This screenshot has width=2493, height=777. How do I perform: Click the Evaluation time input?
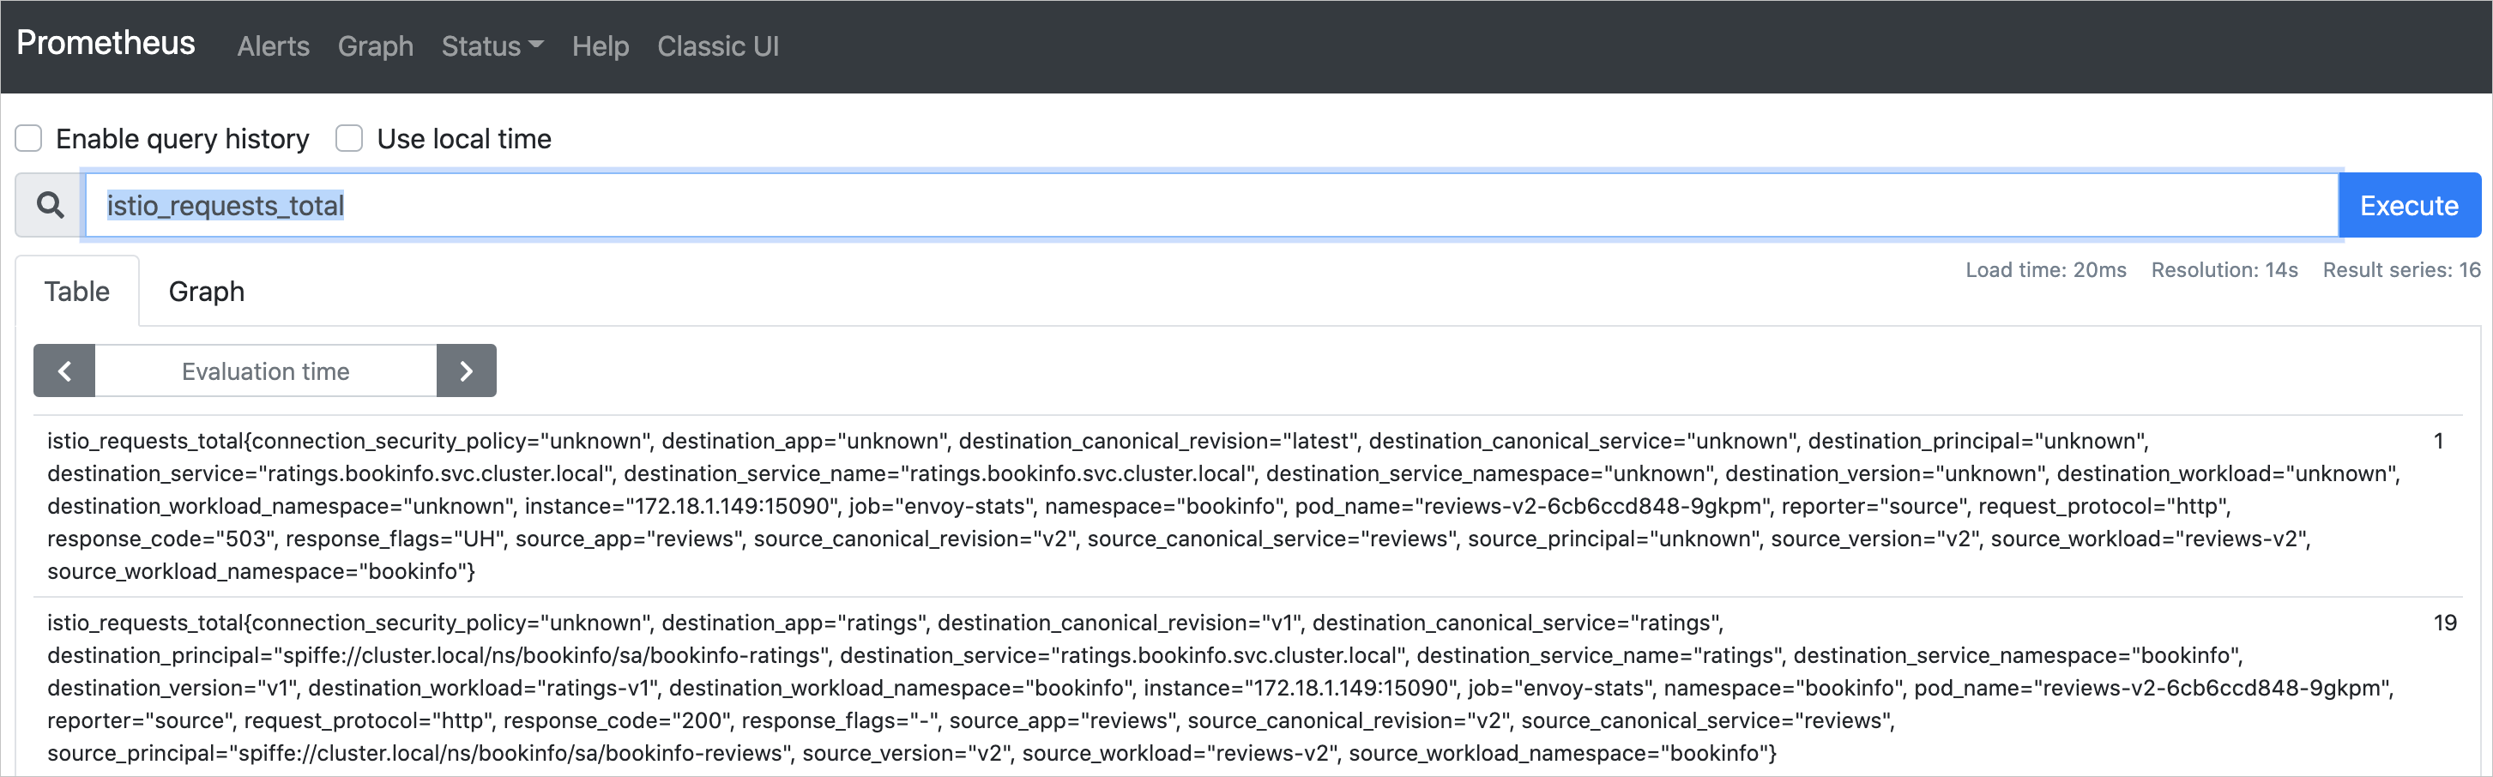(x=265, y=370)
